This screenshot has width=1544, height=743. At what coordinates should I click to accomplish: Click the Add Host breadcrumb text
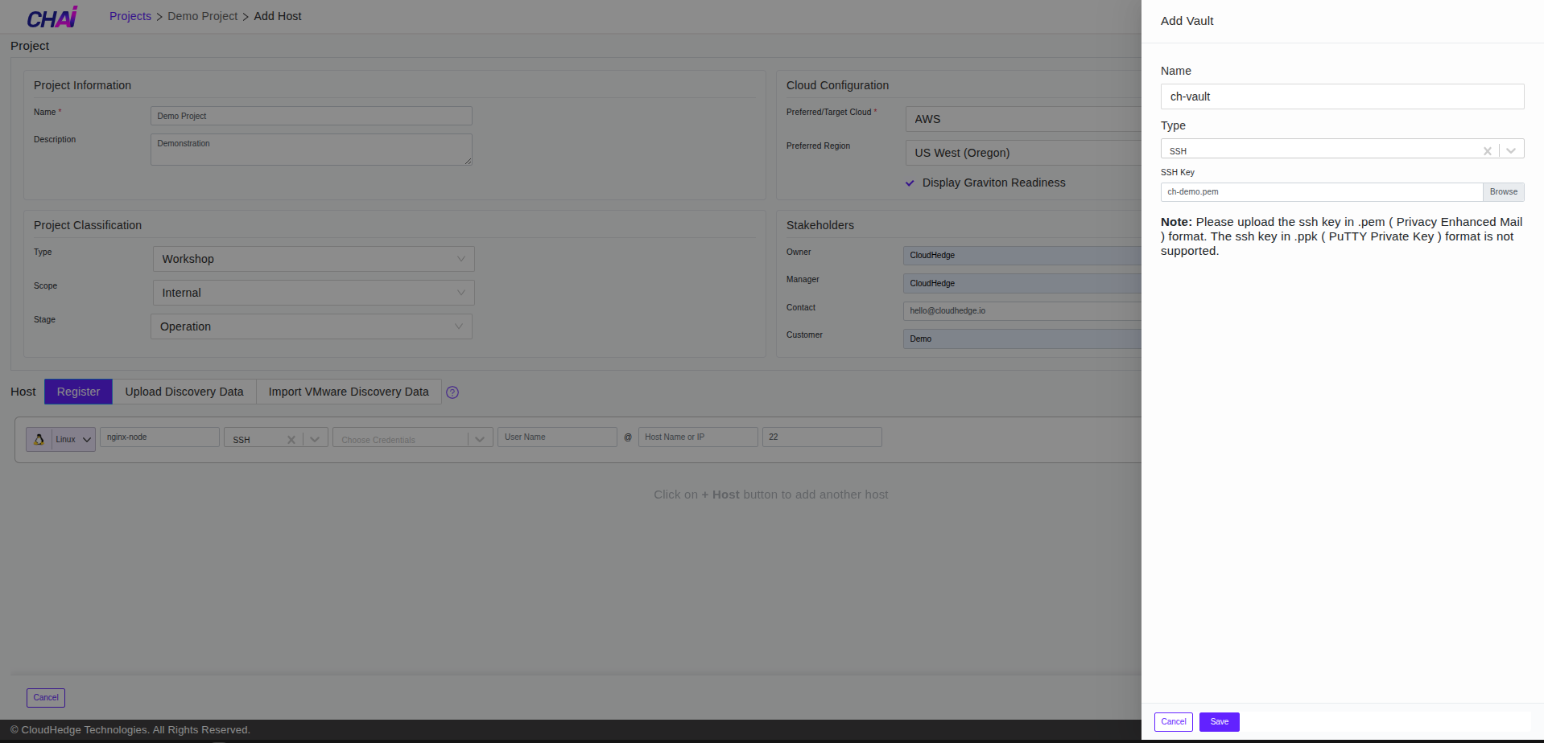278,16
